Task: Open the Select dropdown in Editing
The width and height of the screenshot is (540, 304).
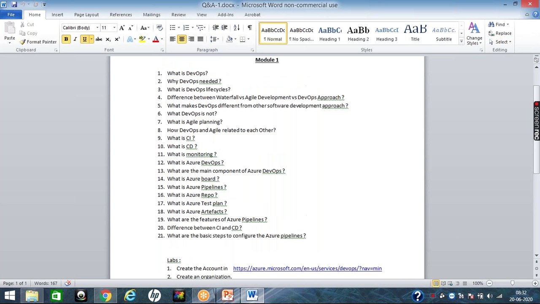Action: coord(500,42)
